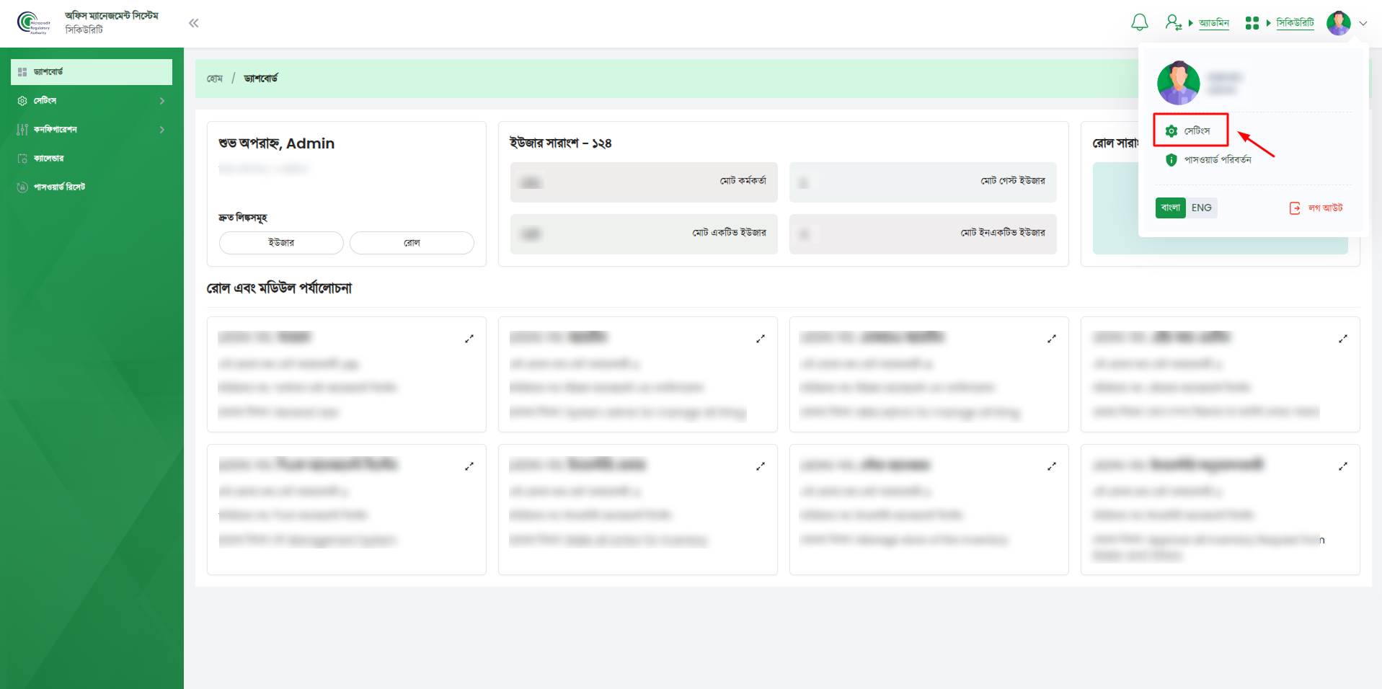Close profile dropdown via header arrow
This screenshot has height=689, width=1382.
1363,23
